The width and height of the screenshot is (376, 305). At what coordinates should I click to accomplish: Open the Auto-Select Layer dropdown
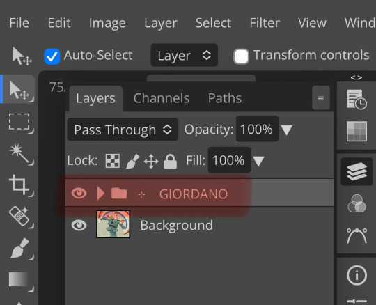pos(184,55)
